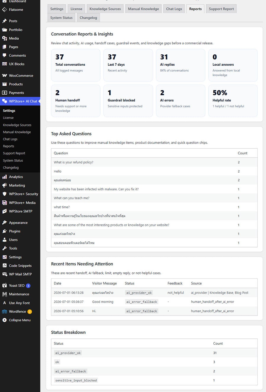The image size is (266, 392).
Task: Click the WooCommerce logo icon
Action: pos(4,76)
